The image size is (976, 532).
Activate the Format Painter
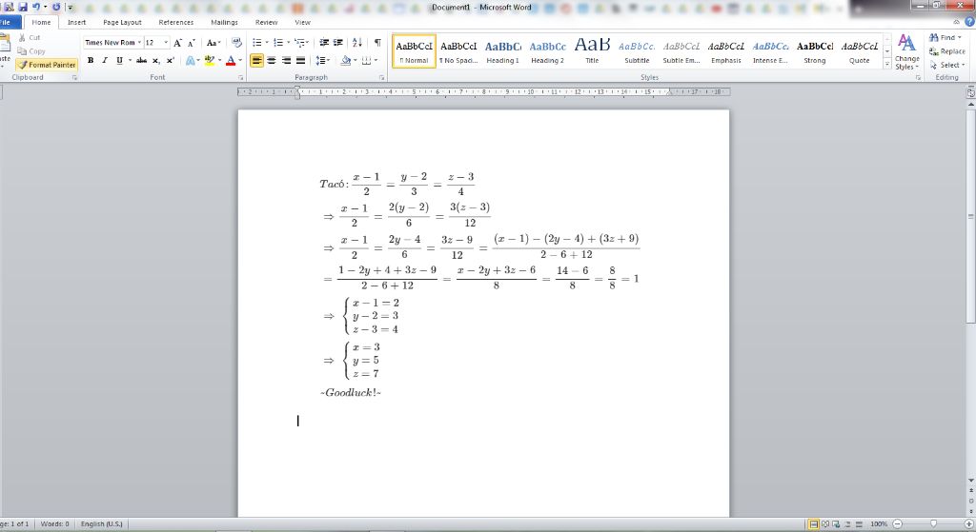[x=47, y=65]
